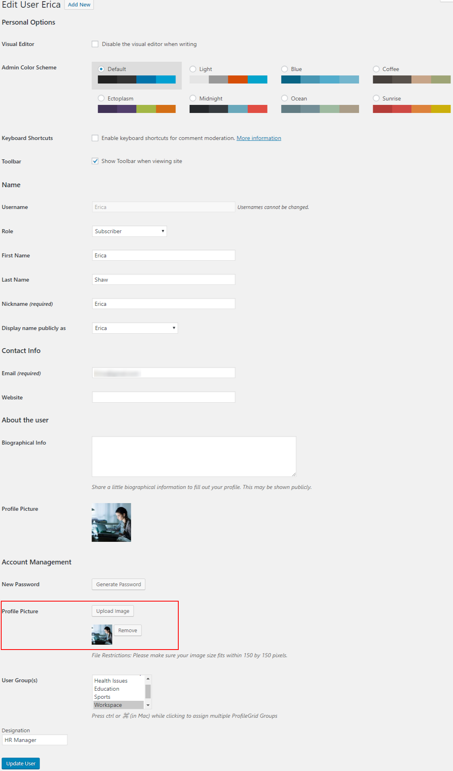Open the Role dropdown showing Subscriber
Viewport: 453px width, 771px height.
tap(129, 231)
